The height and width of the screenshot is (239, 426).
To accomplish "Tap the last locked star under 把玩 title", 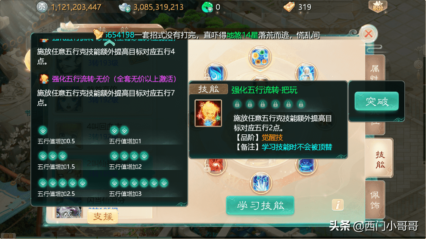I will click(x=301, y=104).
